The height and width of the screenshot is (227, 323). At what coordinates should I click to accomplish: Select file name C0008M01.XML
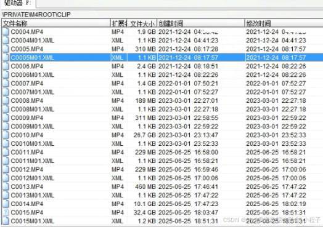point(33,109)
